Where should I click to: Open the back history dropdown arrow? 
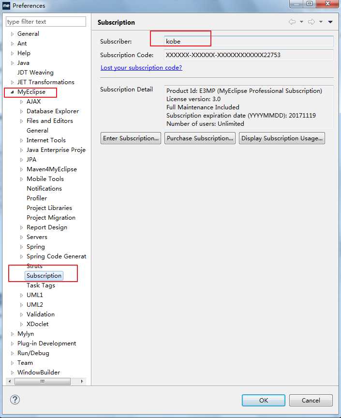coord(301,22)
